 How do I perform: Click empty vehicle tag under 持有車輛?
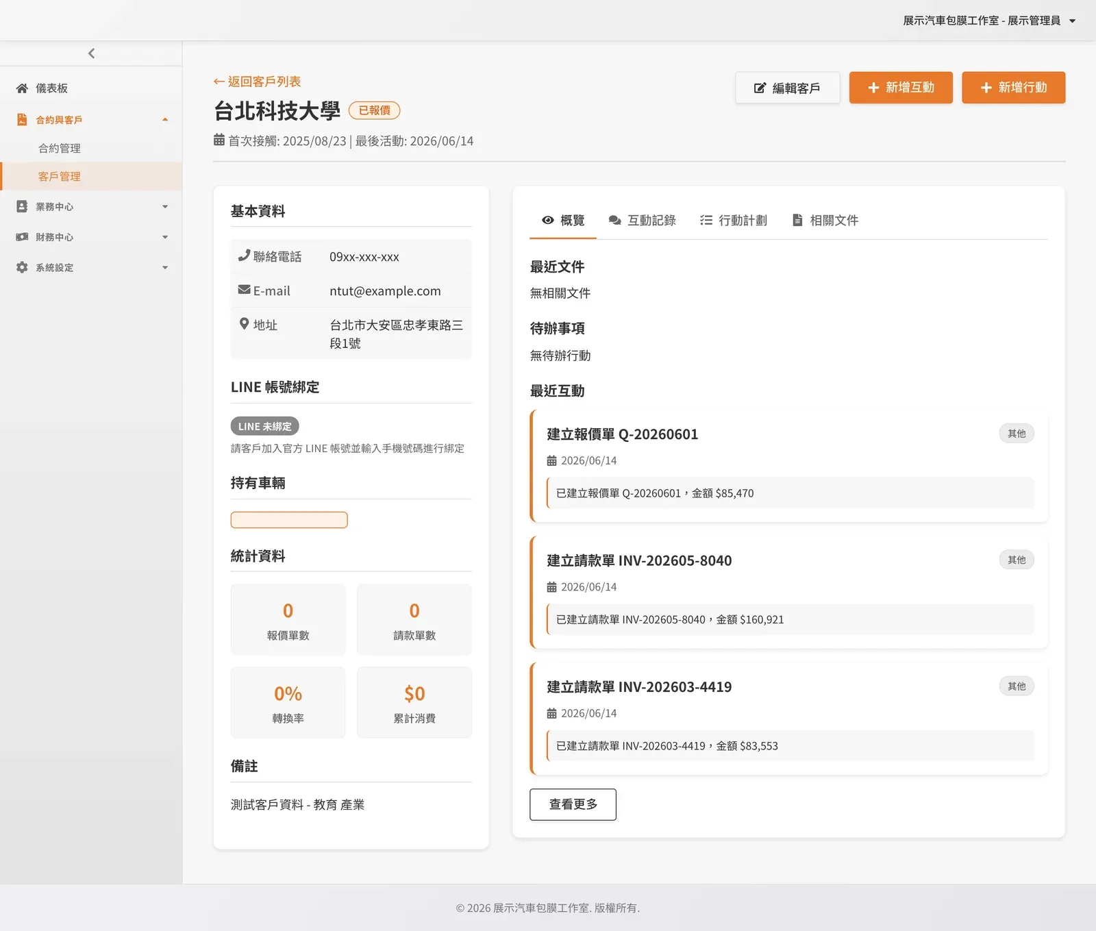(x=289, y=520)
